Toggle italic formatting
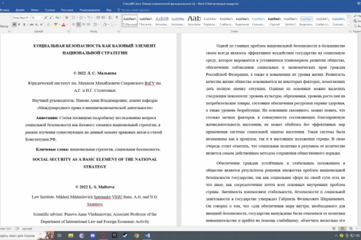Viewport: 361px width, 240px height. (19, 24)
